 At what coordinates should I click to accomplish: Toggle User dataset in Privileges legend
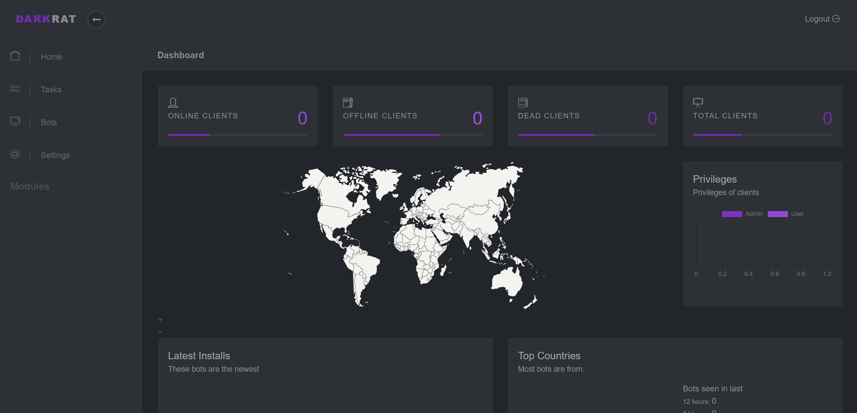(x=777, y=214)
